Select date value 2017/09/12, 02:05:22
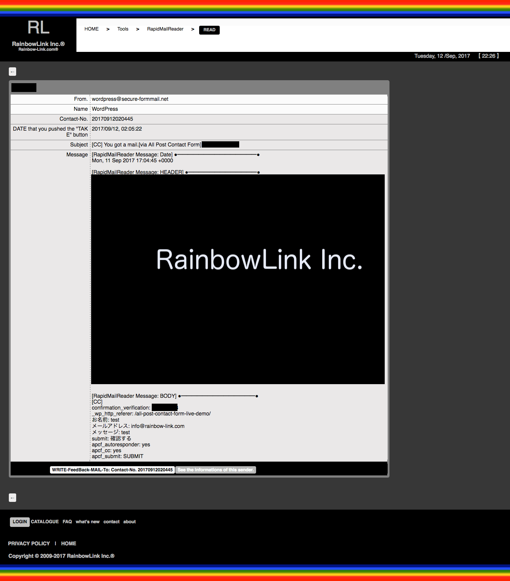This screenshot has width=510, height=581. pos(117,129)
